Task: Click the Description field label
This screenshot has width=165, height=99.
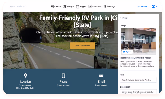Action: tap(125, 87)
